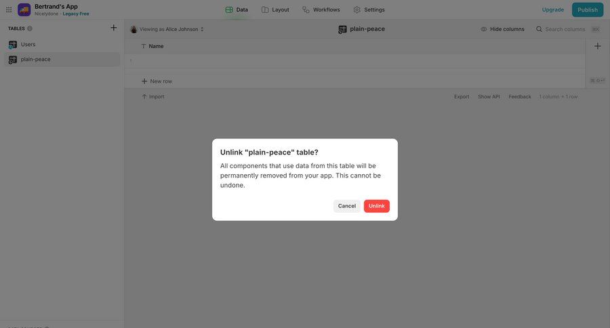Open Show API
Viewport: 610px width, 328px height.
point(489,96)
